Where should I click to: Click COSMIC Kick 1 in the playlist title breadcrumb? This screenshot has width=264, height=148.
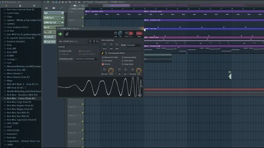117,2
